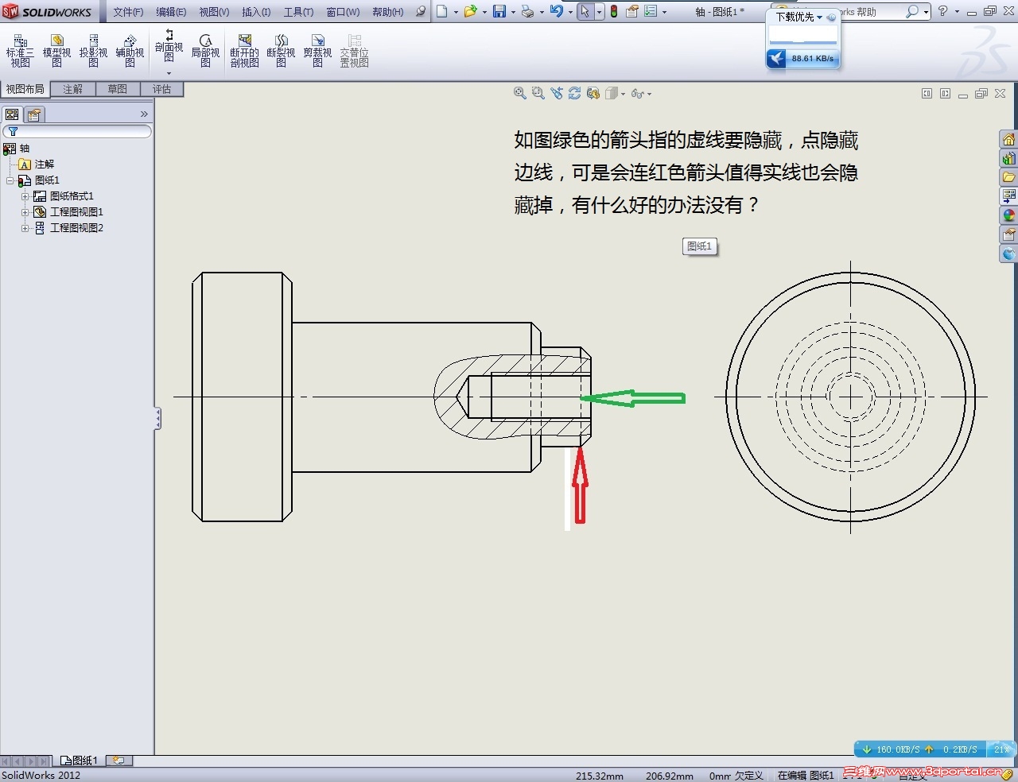1018x782 pixels.
Task: Expand the manager pane with the double chevron
Action: point(144,114)
